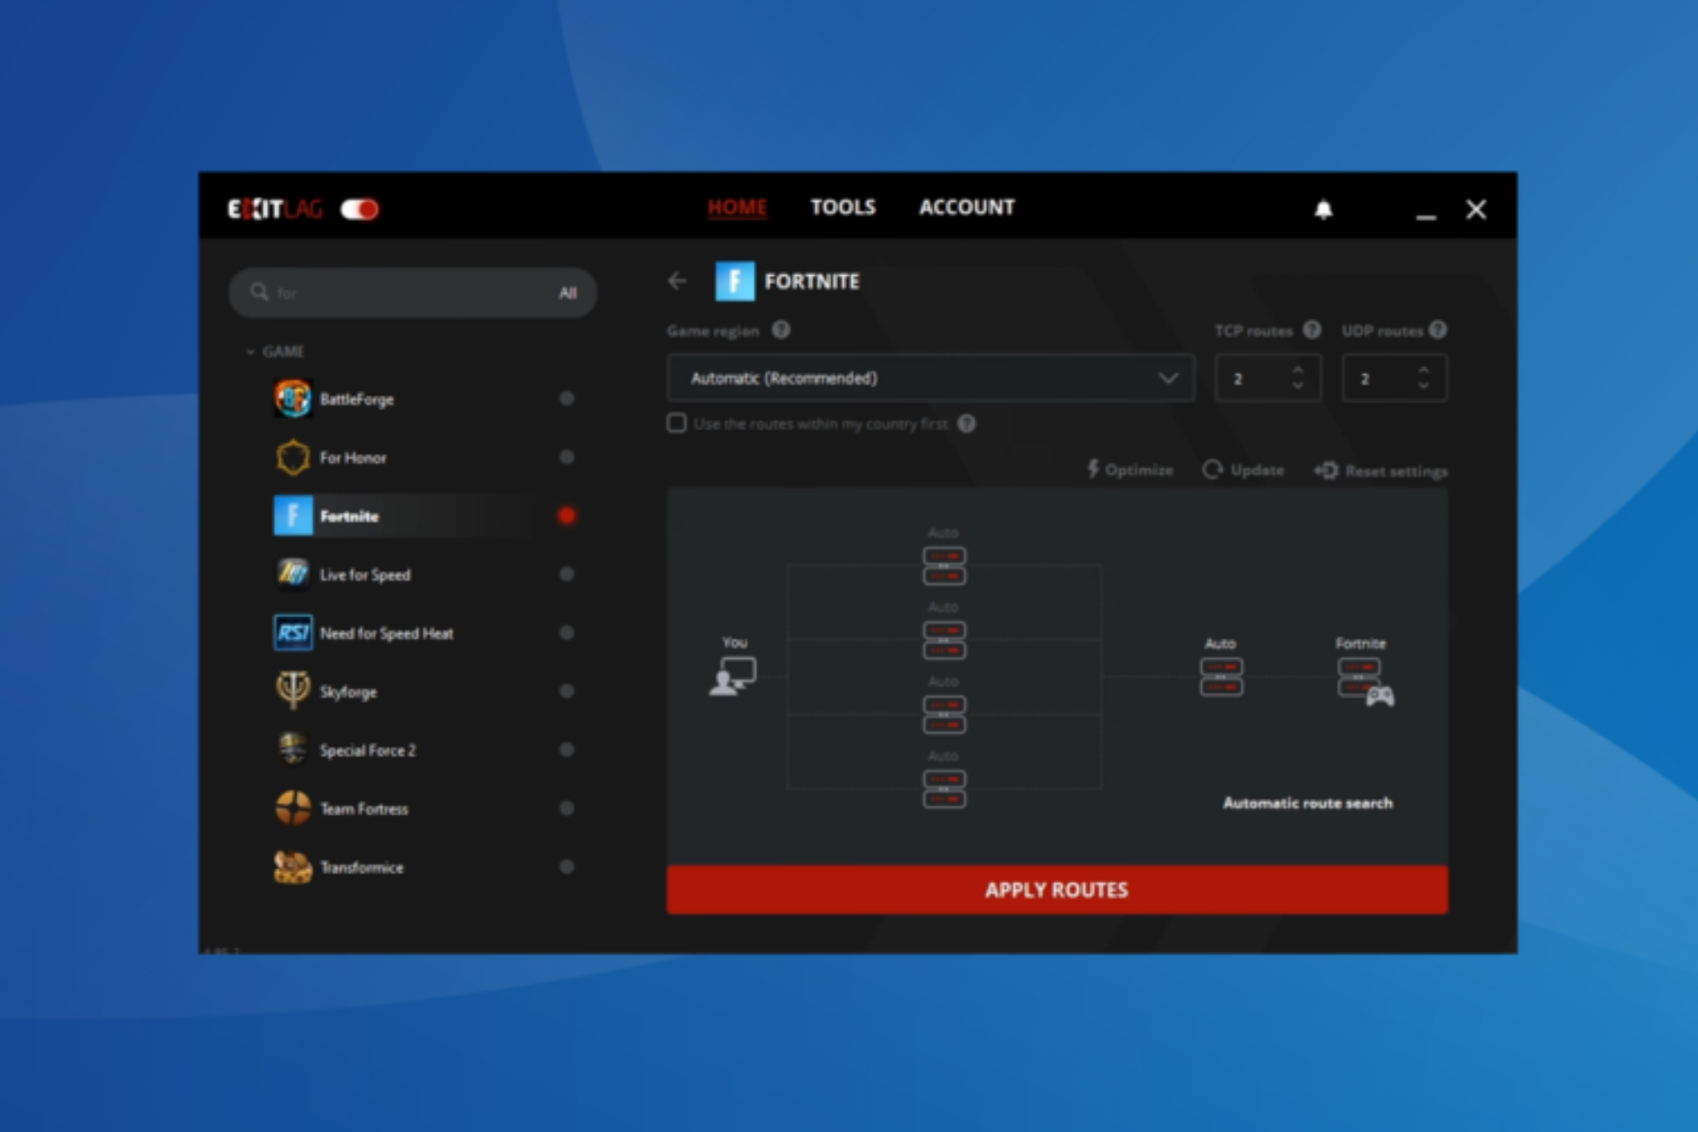Click the Live for Speed icon
The image size is (1698, 1132).
click(x=293, y=574)
